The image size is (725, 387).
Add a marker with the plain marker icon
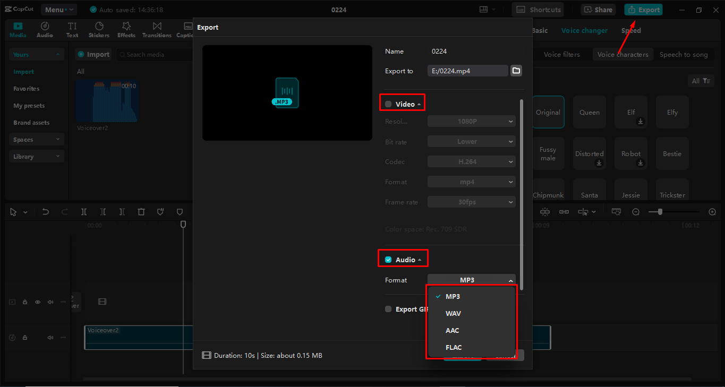coord(180,212)
